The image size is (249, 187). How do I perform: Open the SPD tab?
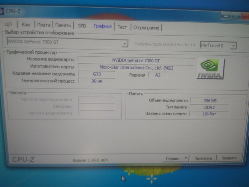(x=82, y=26)
